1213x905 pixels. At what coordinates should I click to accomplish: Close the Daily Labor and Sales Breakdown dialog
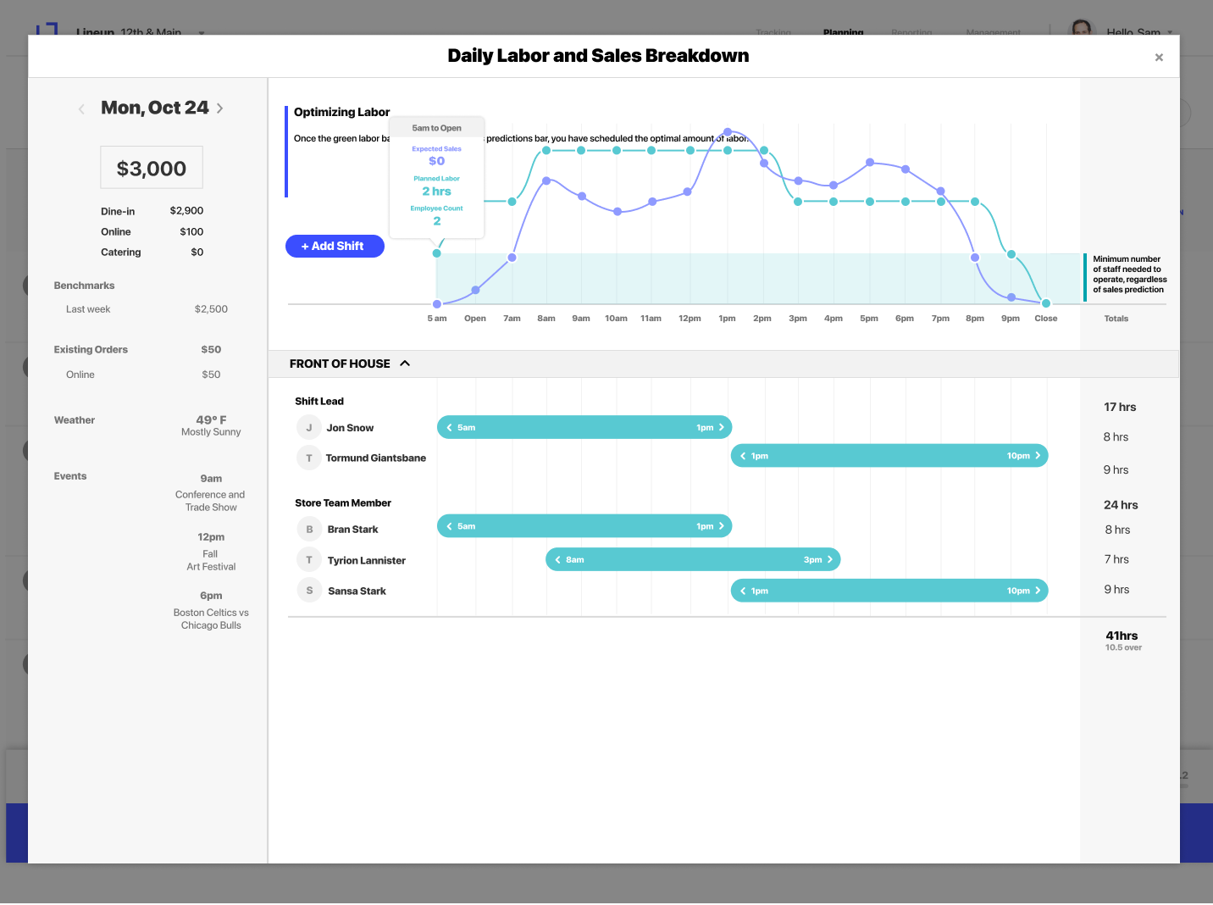pos(1159,58)
